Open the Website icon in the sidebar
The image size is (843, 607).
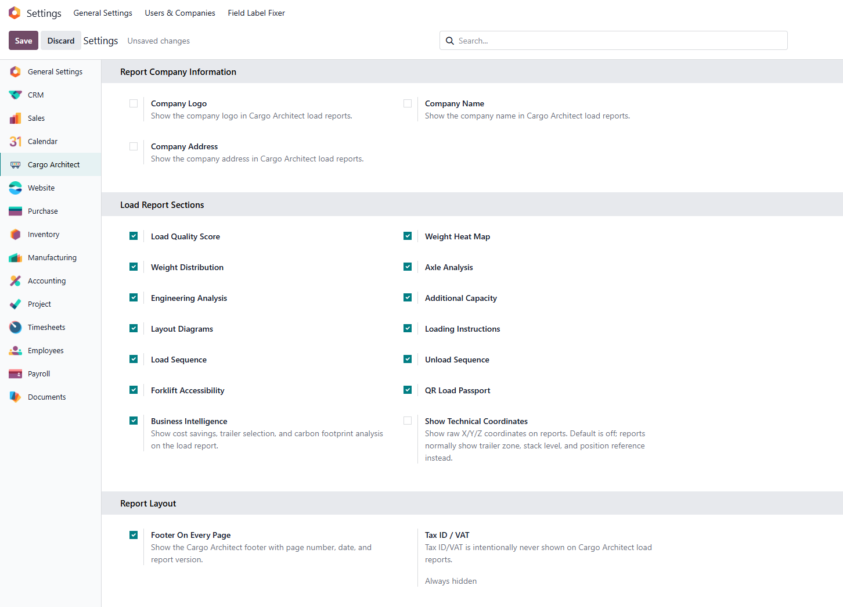click(x=16, y=188)
